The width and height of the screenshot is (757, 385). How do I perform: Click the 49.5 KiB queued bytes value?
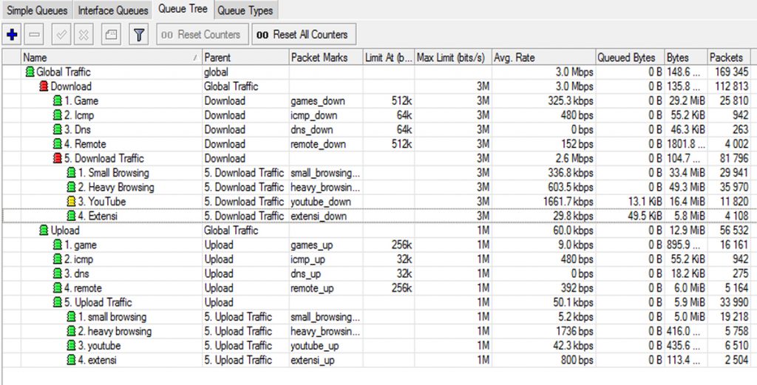[645, 216]
